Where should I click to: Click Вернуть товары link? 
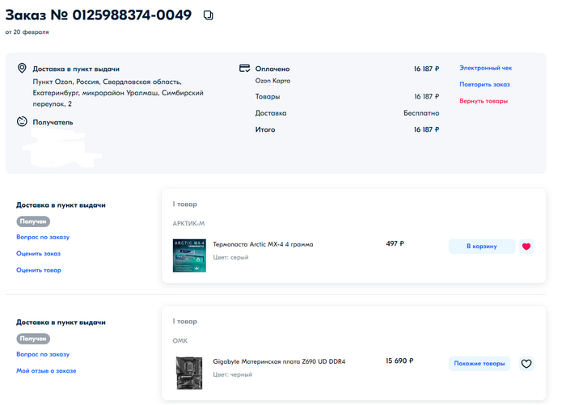click(484, 101)
